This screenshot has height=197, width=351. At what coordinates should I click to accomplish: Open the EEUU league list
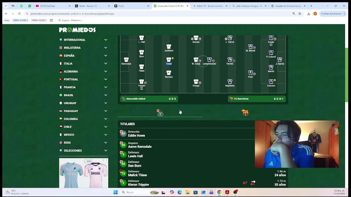pos(83,143)
